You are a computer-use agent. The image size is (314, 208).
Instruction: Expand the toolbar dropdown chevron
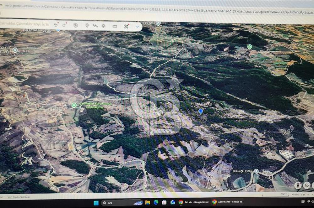138,27
